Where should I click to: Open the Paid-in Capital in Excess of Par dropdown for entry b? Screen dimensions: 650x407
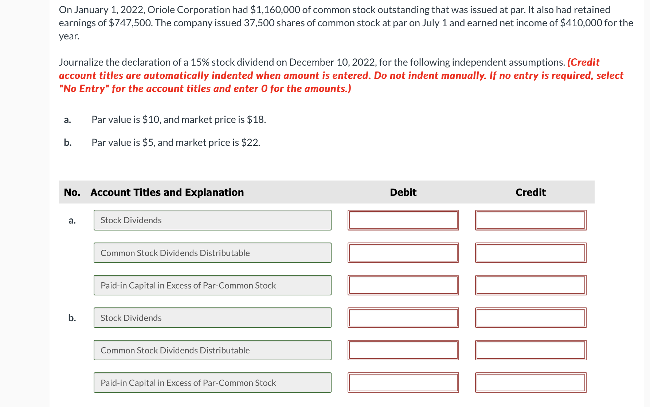212,383
